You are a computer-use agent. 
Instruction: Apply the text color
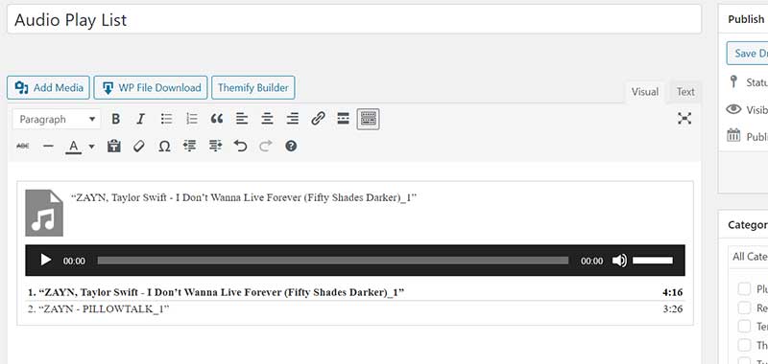74,147
